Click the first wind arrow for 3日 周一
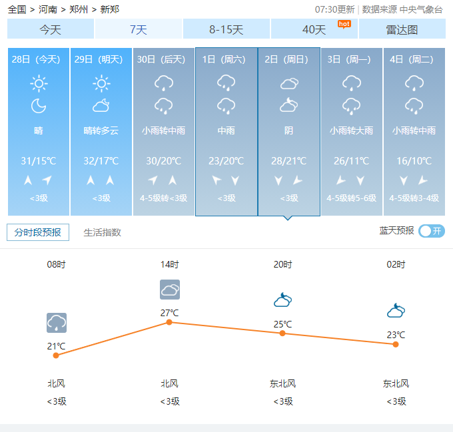This screenshot has width=453, height=432. [341, 180]
